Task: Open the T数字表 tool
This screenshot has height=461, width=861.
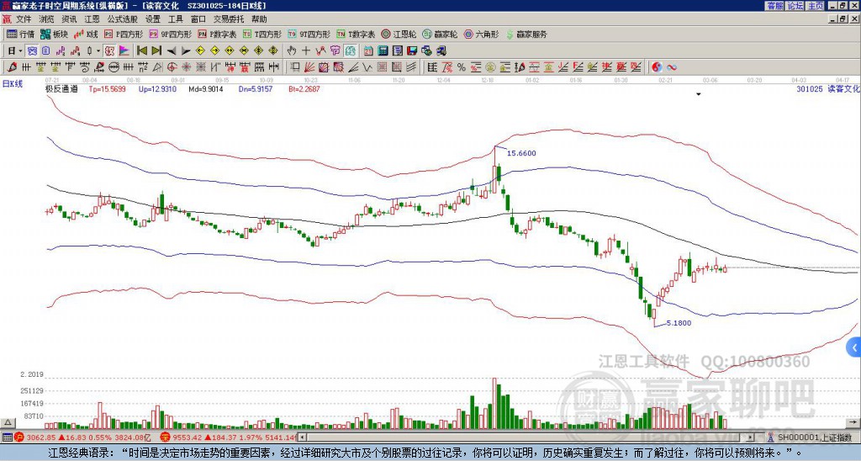Action: 356,34
